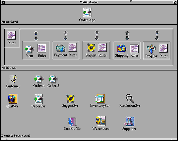Select the Shipping forklift icon
The height and width of the screenshot is (141, 178).
tap(122, 48)
